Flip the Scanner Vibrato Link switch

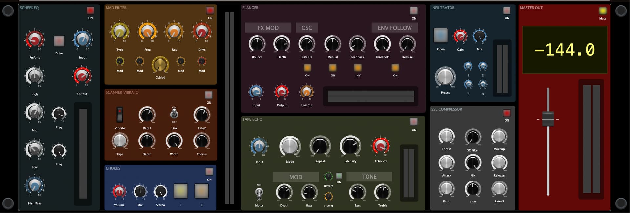174,114
